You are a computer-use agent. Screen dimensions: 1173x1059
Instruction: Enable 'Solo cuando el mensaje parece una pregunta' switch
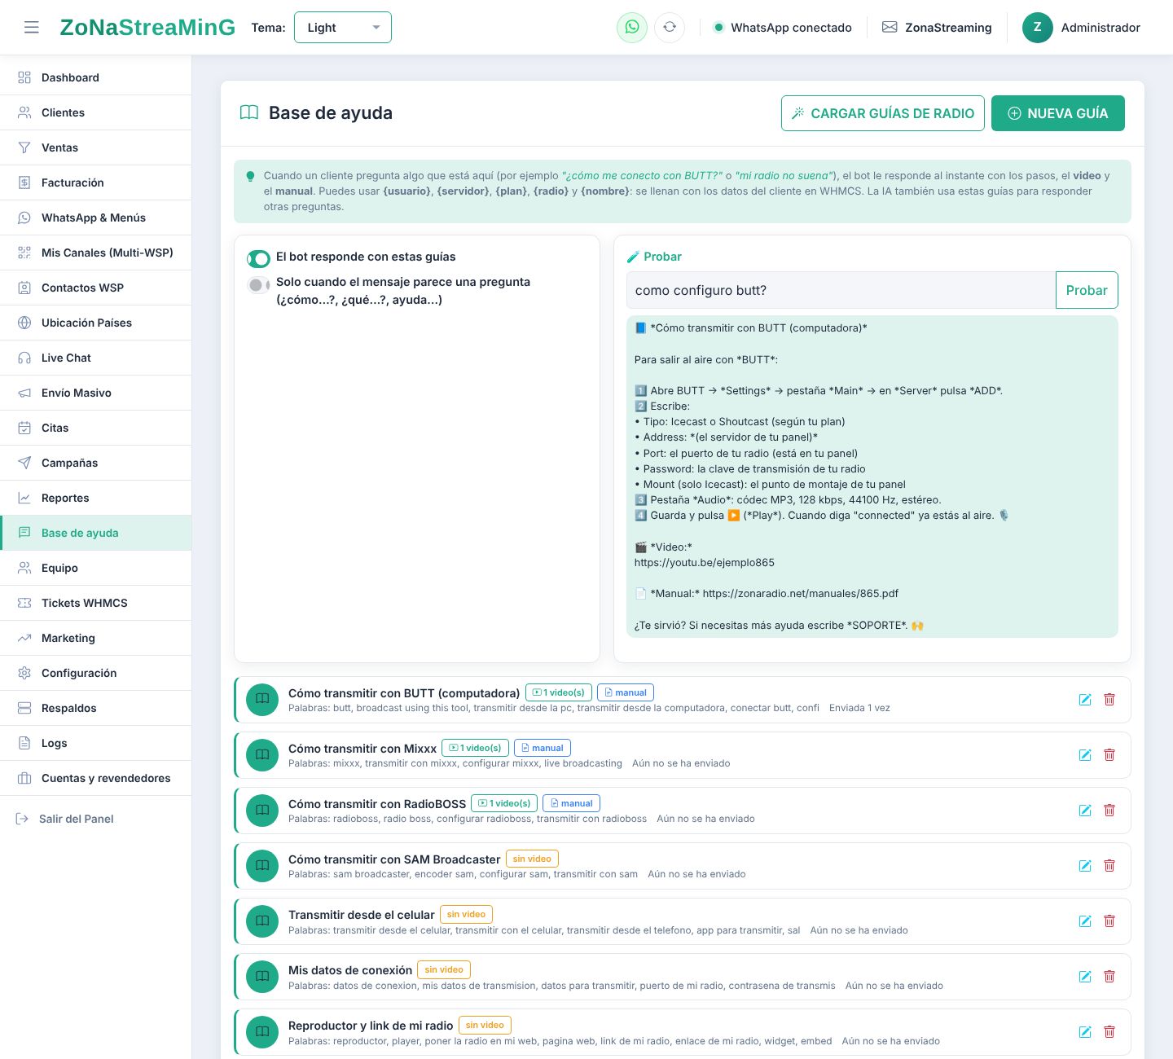[259, 285]
